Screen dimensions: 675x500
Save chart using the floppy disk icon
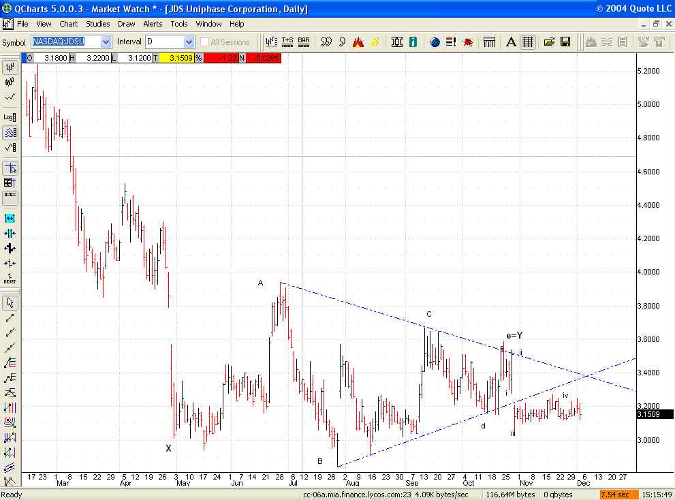point(565,42)
